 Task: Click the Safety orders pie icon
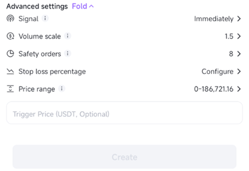pyautogui.click(x=10, y=54)
